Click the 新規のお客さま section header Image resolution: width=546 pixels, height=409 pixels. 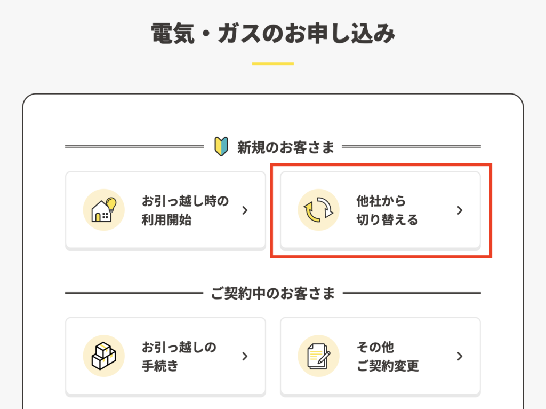tap(286, 147)
